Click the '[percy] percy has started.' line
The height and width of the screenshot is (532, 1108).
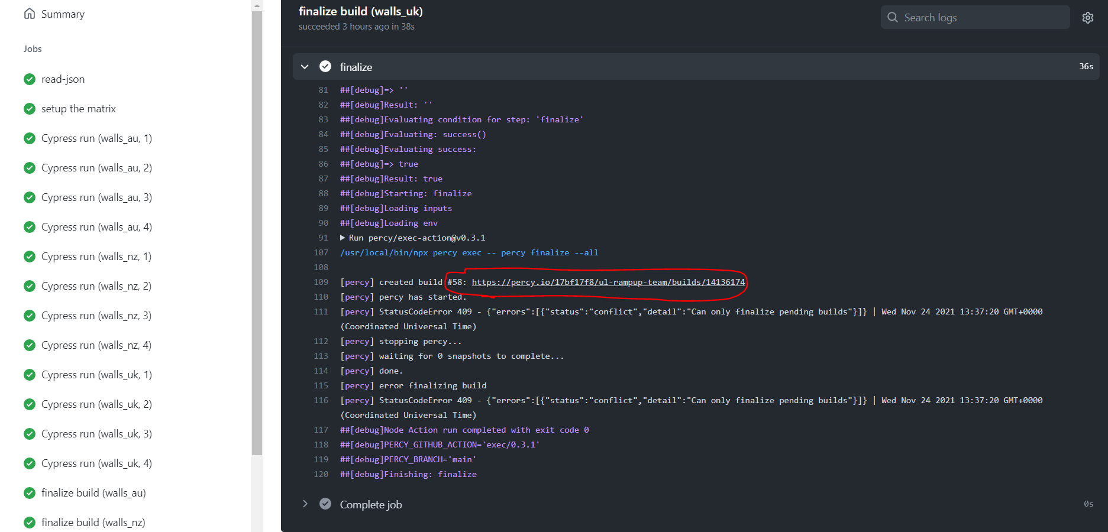pyautogui.click(x=403, y=297)
